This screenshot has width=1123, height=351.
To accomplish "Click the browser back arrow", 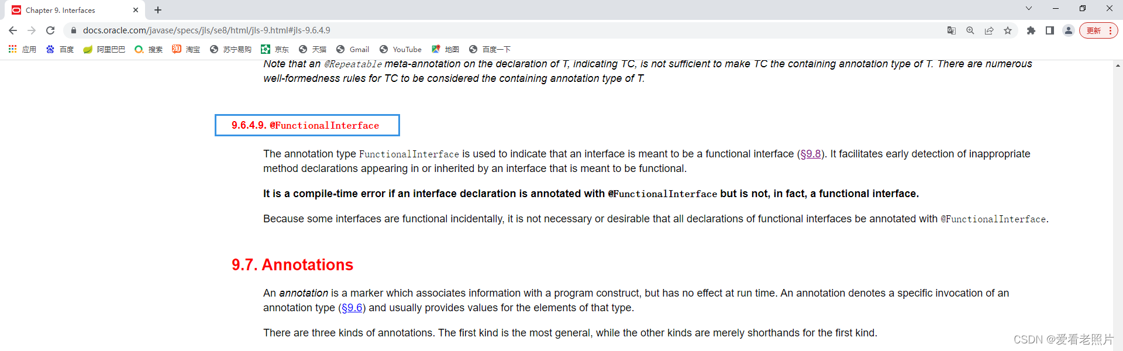I will [x=13, y=30].
